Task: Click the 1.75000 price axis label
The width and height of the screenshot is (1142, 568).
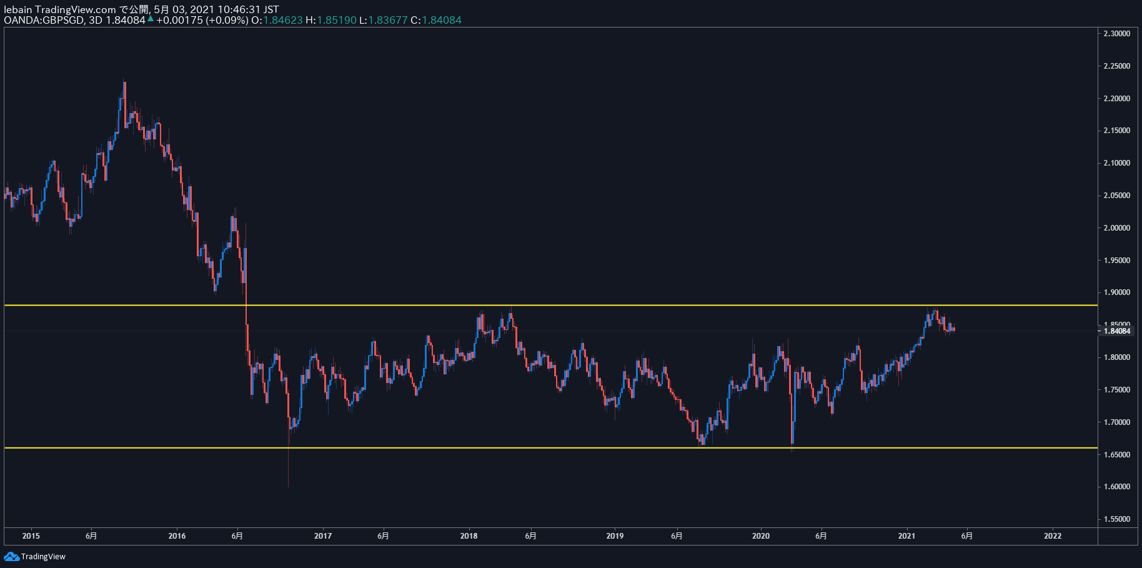Action: (1116, 390)
